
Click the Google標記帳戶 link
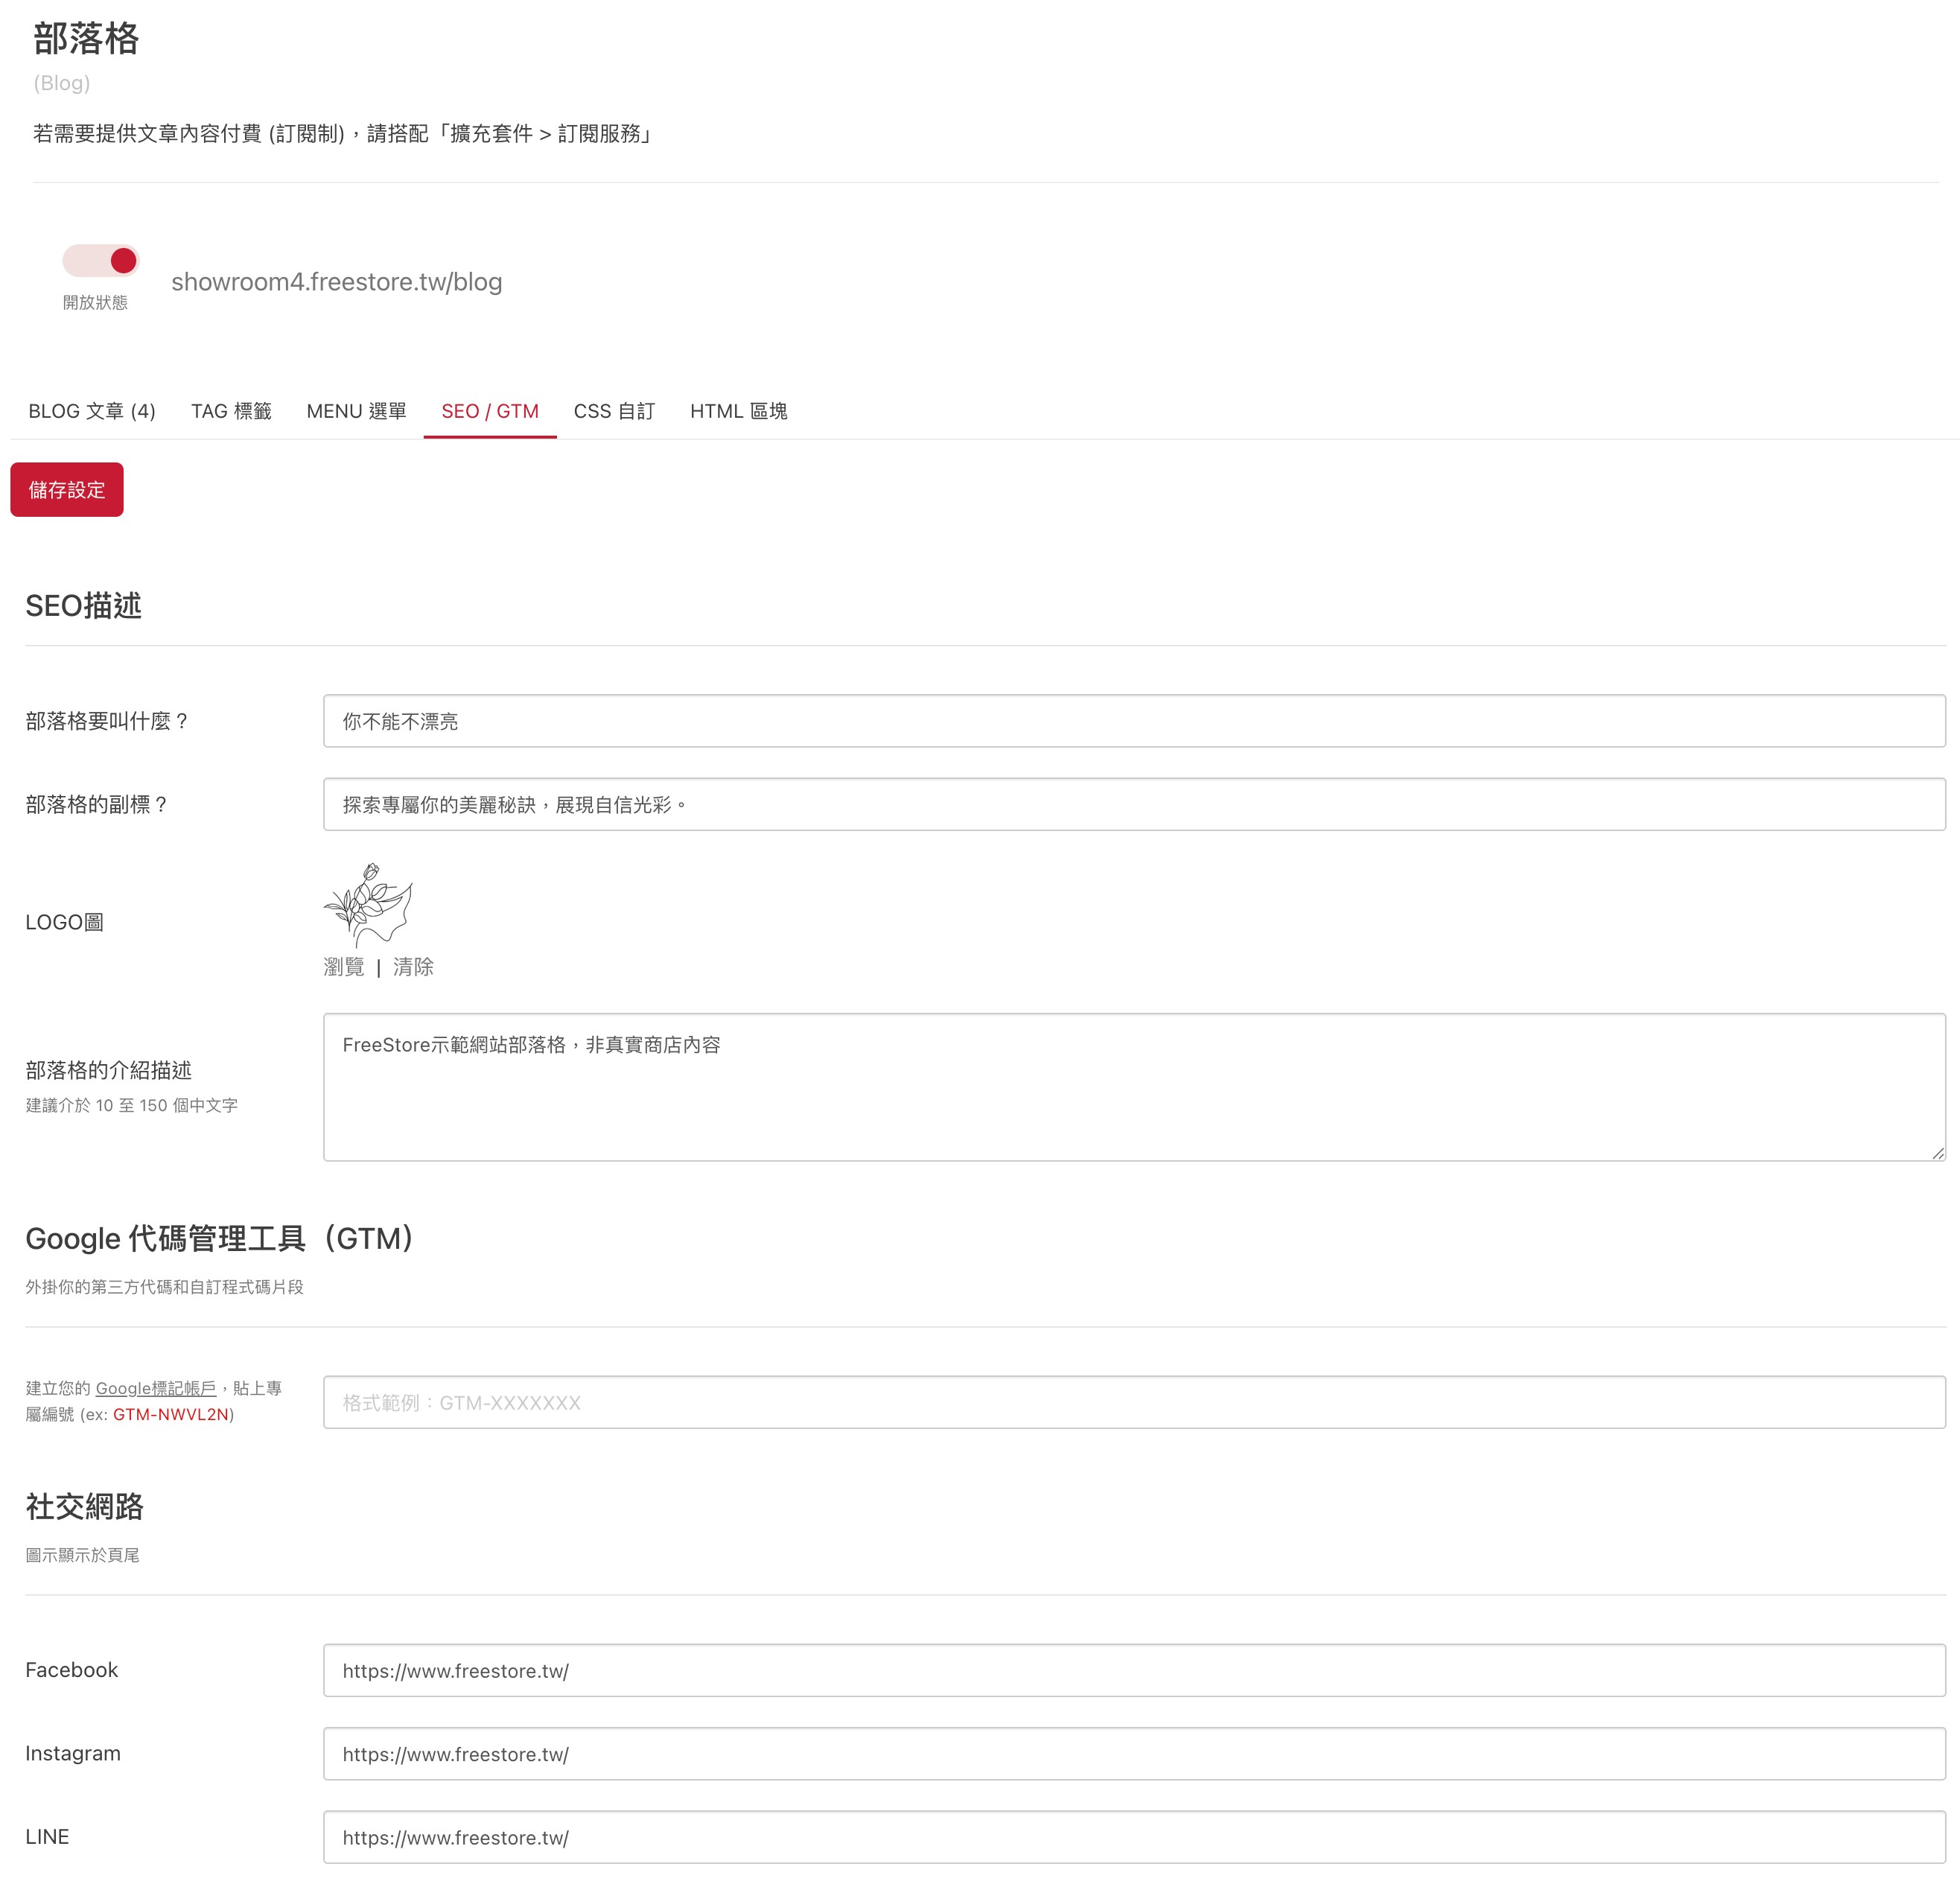156,1388
